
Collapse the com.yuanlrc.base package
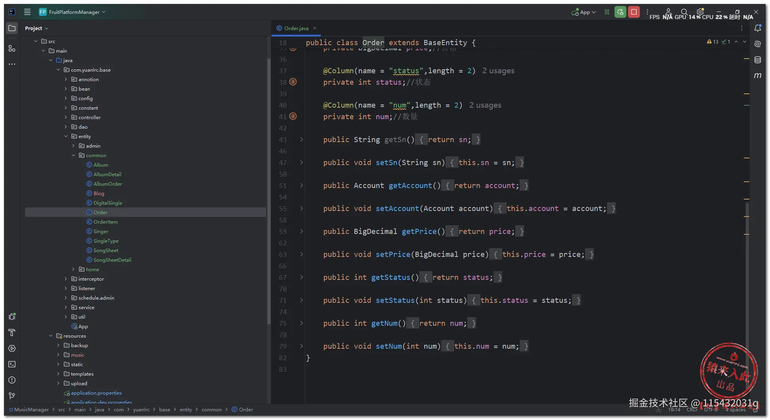[58, 70]
